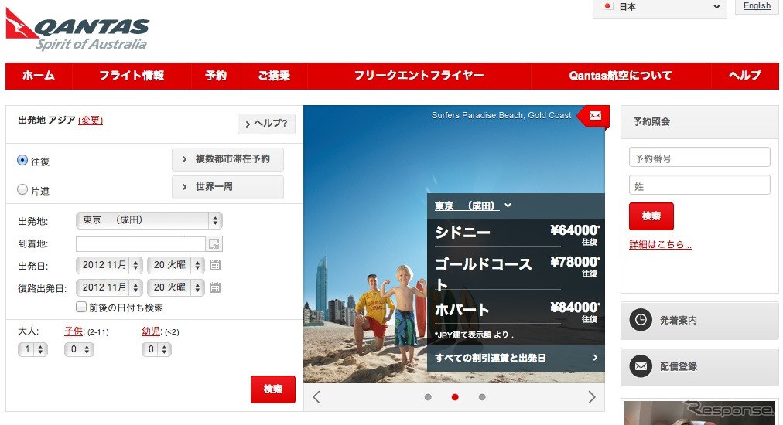
Task: Click the 複数都市滞在予約 button
Action: [227, 159]
